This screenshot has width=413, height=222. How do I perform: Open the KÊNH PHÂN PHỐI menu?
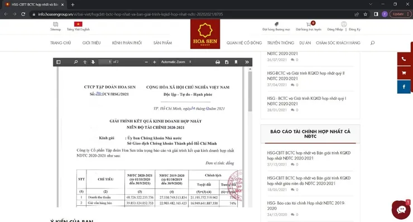(127, 43)
